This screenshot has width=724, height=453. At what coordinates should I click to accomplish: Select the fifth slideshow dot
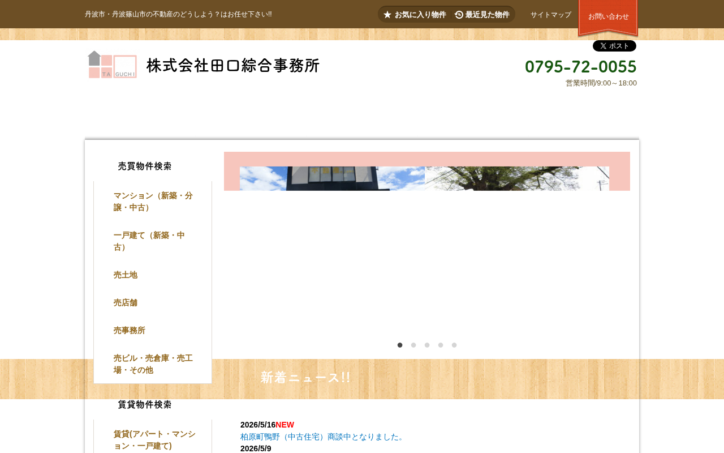[454, 345]
